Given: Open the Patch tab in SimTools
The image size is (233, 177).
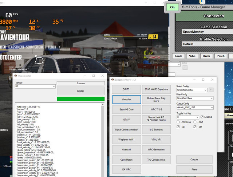Looking at the screenshot, I should pos(221,56).
